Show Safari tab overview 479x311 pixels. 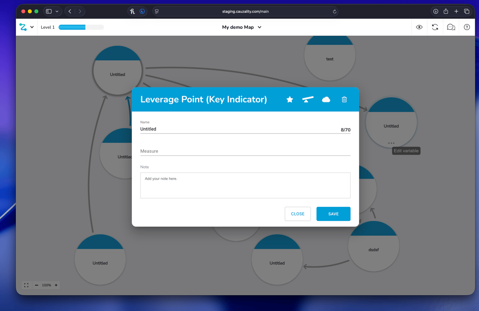tap(467, 12)
